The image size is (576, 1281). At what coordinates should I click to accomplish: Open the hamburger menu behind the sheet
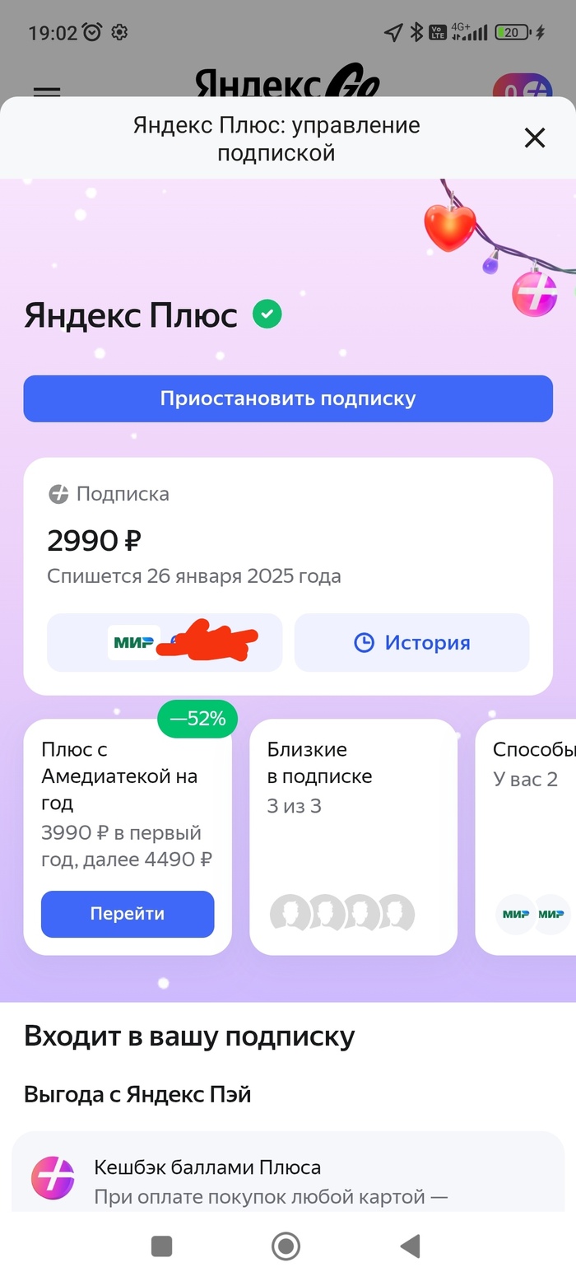(47, 91)
